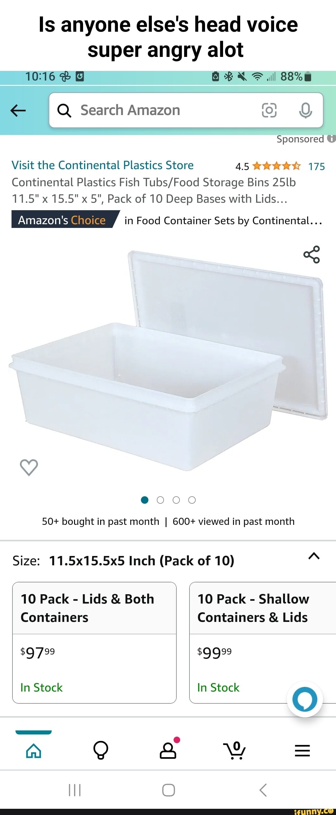
Task: Open the Alexa chat bubble
Action: pos(305,699)
